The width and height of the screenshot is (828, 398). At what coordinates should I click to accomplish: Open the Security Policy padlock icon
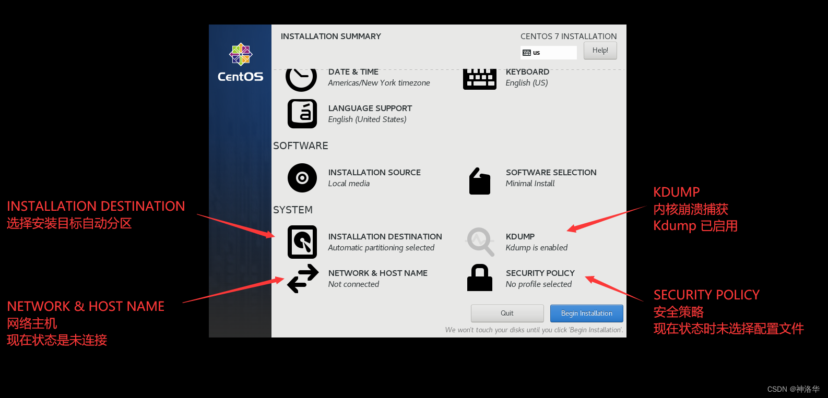(480, 278)
